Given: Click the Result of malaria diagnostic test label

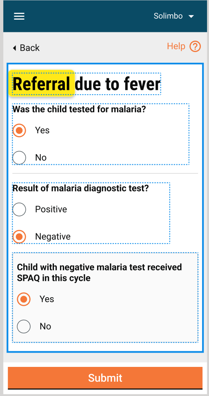Looking at the screenshot, I should pos(81,189).
